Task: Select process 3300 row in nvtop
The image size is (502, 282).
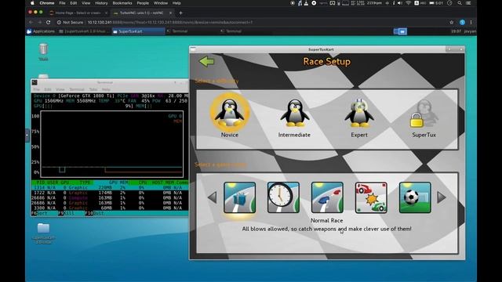Action: click(x=110, y=208)
